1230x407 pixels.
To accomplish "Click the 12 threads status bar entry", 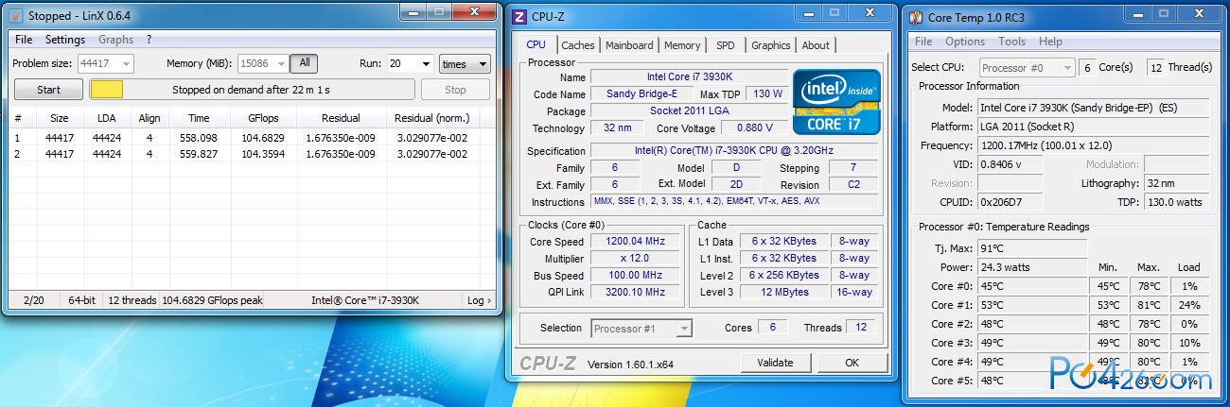I will pos(132,300).
